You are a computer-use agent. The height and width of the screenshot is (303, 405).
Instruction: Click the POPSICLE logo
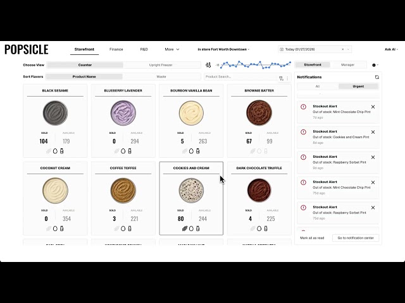tap(27, 49)
